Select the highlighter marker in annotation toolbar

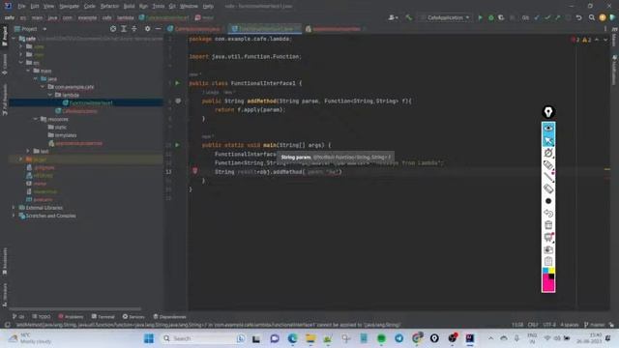pyautogui.click(x=548, y=165)
